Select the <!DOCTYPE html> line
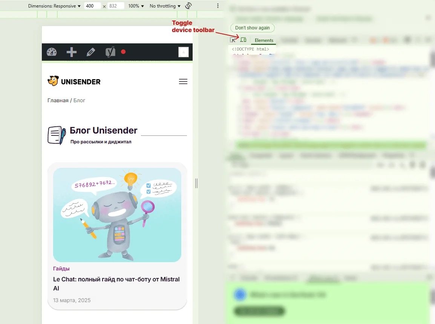 250,49
